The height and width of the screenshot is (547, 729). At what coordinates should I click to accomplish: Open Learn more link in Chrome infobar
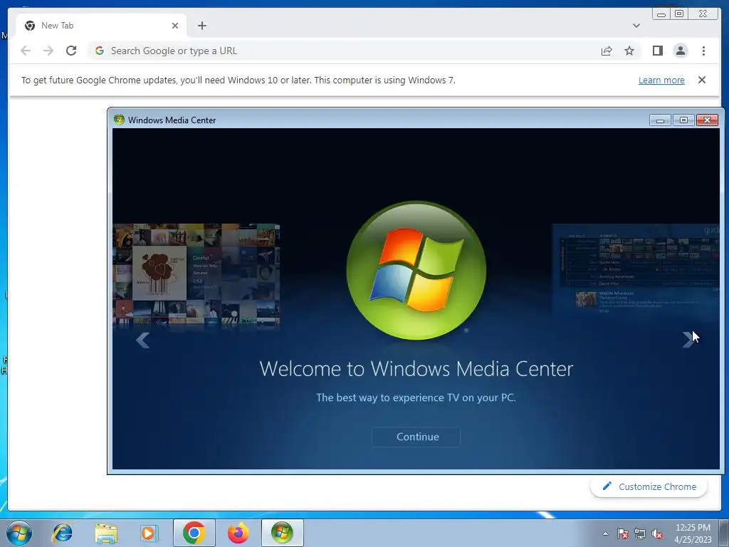pos(661,80)
